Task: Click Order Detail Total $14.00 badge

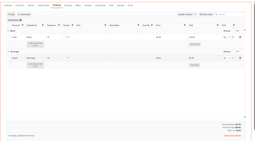Action: pos(35,44)
